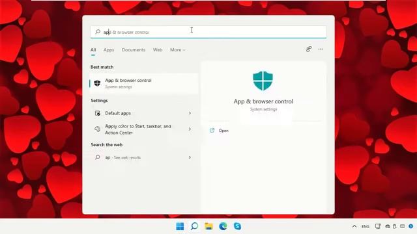This screenshot has height=234, width=417.
Task: Expand the More filter dropdown
Action: tap(178, 49)
